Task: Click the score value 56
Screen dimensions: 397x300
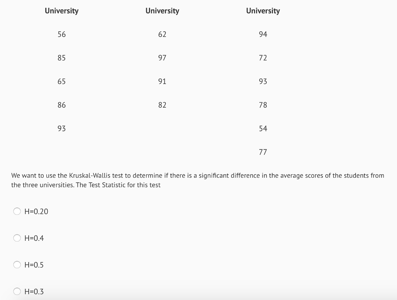Action: click(x=62, y=34)
